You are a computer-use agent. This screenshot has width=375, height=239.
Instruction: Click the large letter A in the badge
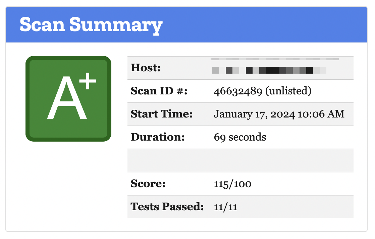coord(66,100)
